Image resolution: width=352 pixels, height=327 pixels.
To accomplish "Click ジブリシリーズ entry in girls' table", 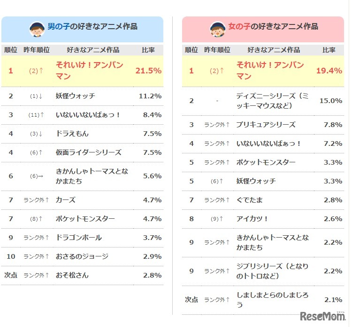I will [272, 271].
